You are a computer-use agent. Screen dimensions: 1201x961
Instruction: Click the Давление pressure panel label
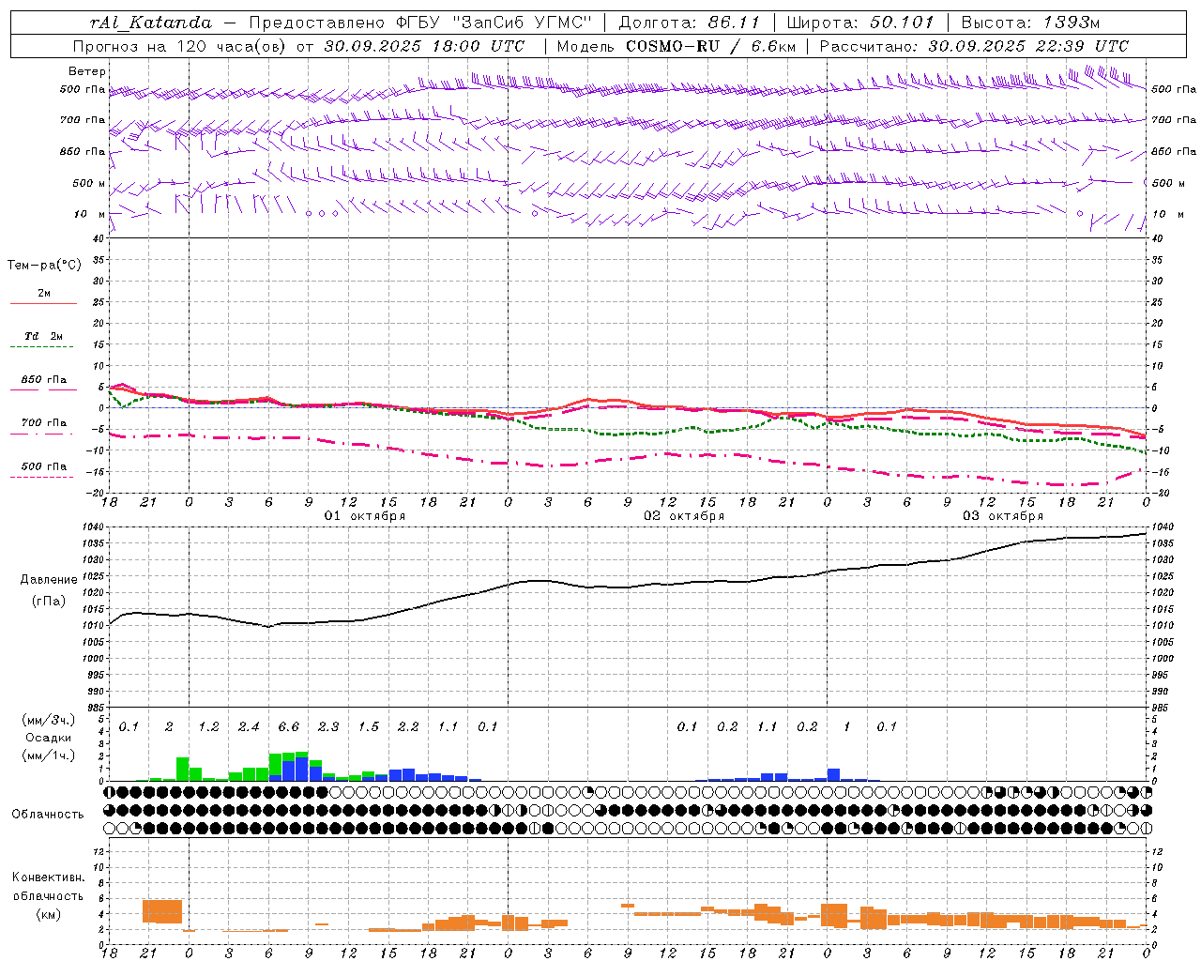[49, 580]
